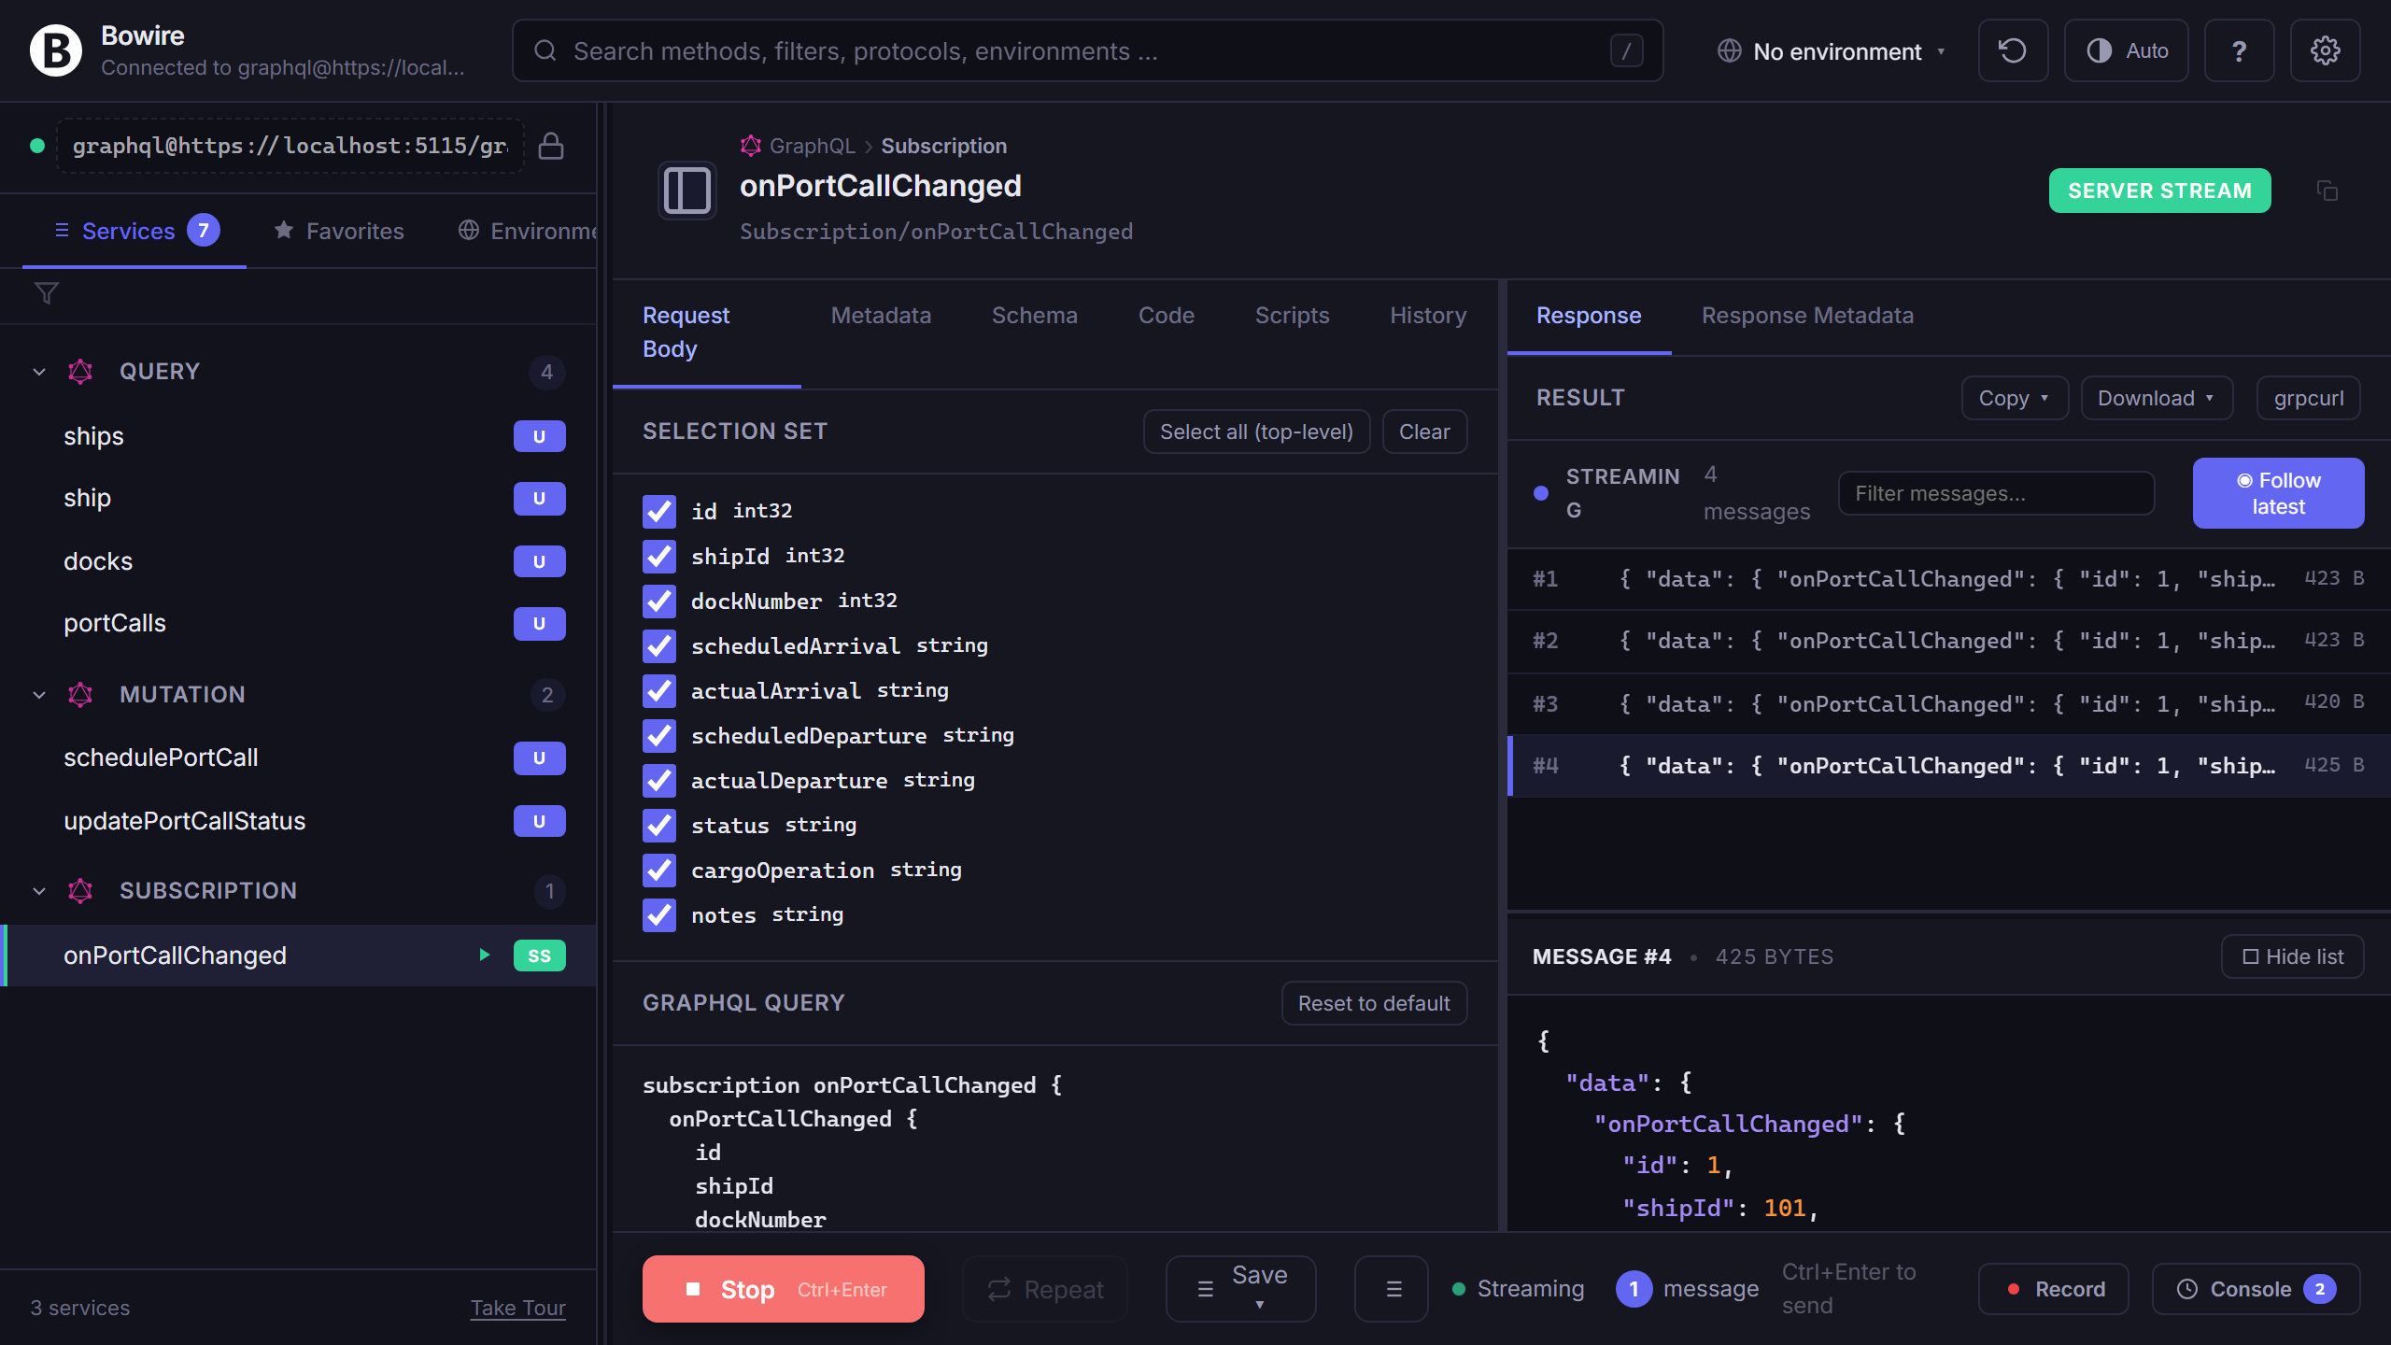Toggle Hide list for message view

click(x=2292, y=956)
